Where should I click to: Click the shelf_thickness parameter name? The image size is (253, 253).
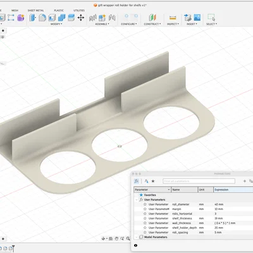tap(182, 218)
